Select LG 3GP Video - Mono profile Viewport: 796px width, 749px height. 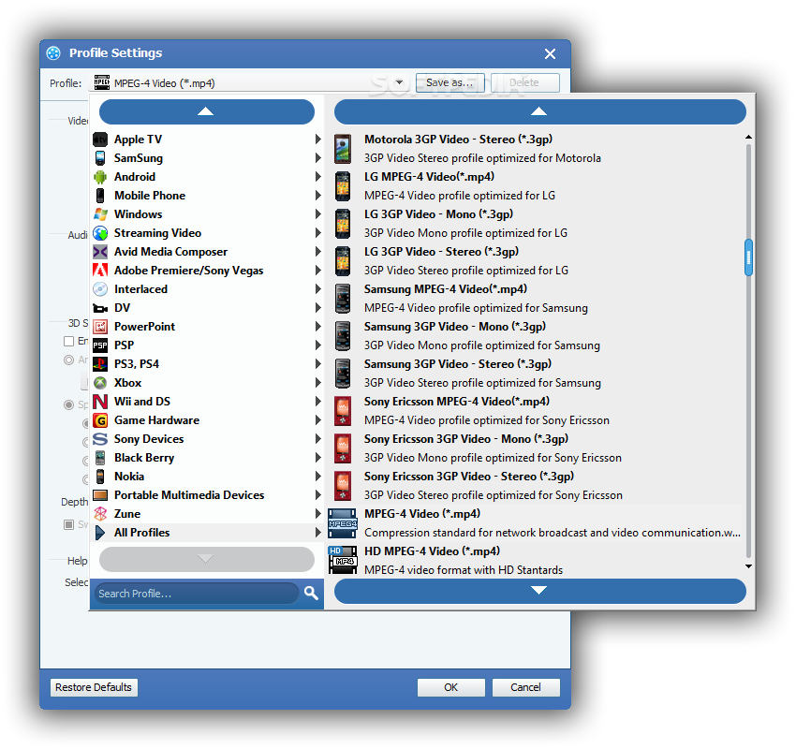(534, 224)
